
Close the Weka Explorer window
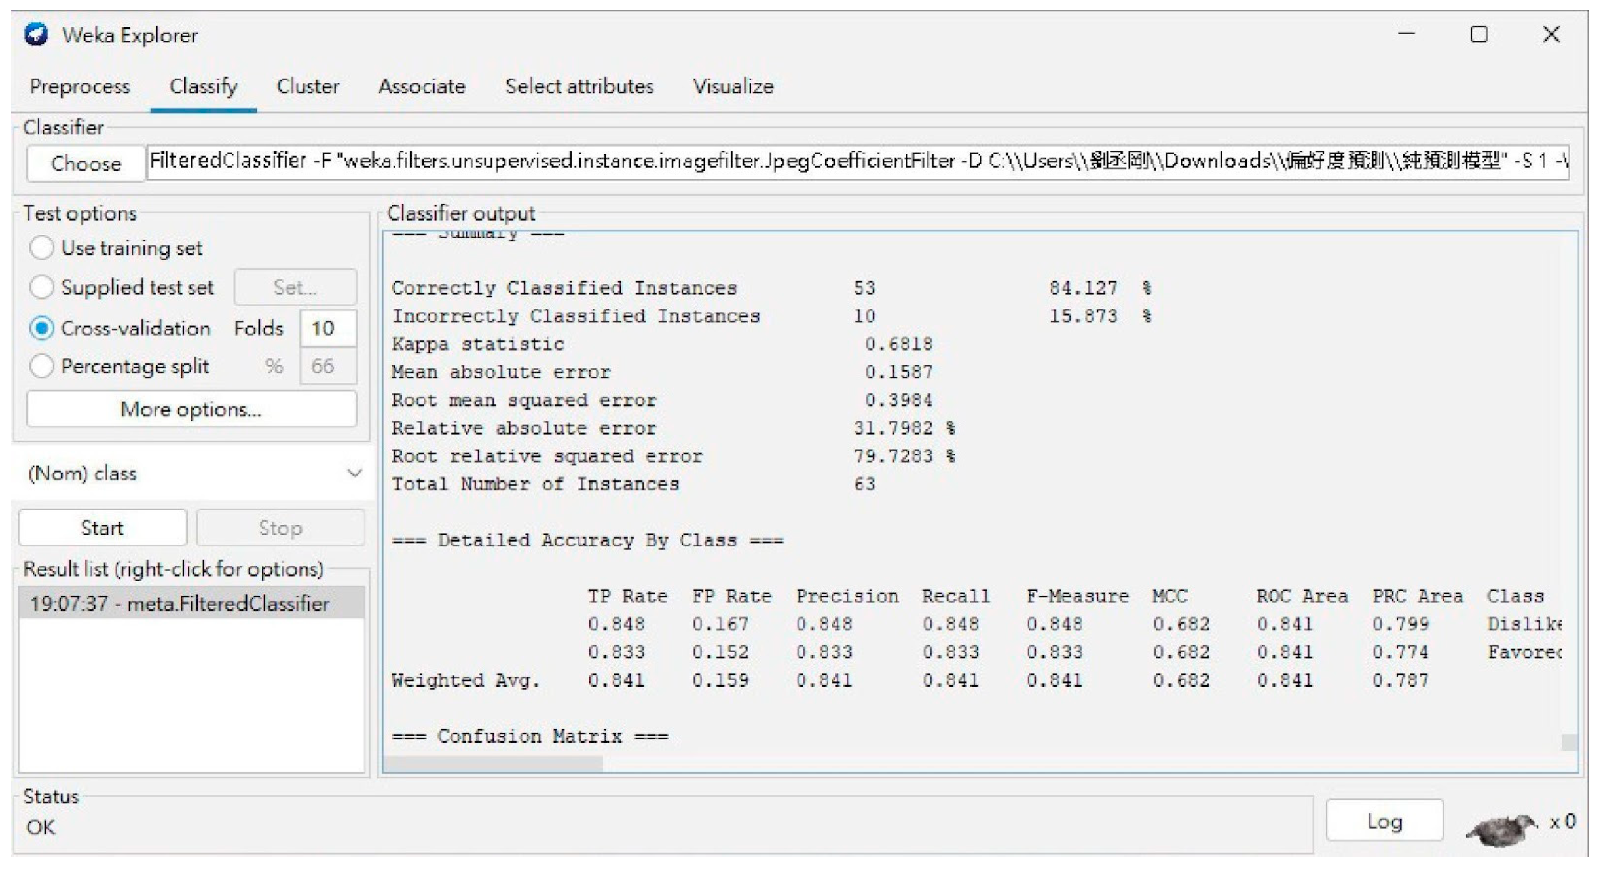pos(1551,34)
